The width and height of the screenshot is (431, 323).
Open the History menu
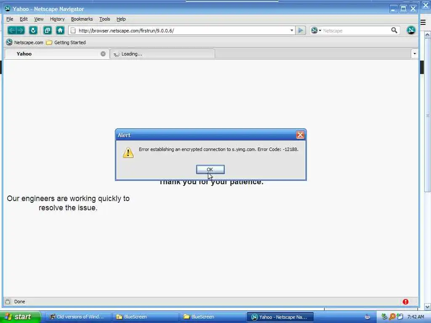point(57,19)
